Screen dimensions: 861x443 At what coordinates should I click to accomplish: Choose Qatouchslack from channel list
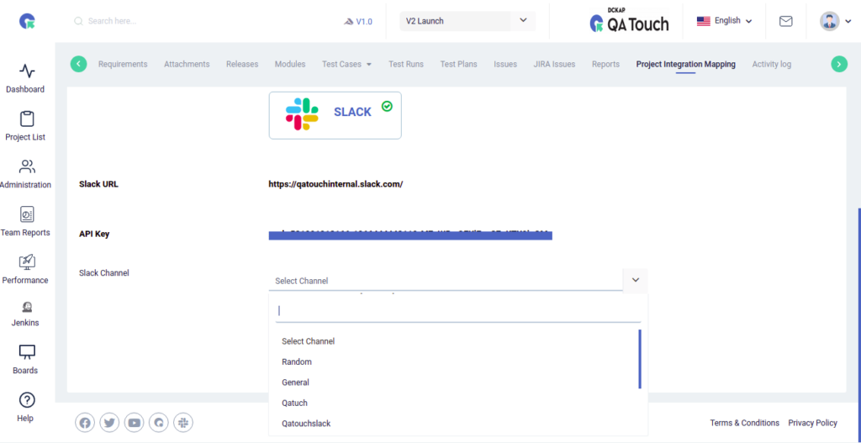click(x=306, y=423)
